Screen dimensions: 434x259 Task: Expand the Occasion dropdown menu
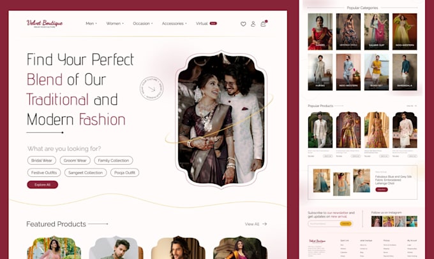143,24
